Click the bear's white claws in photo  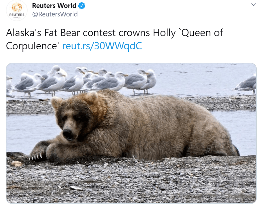[36, 157]
